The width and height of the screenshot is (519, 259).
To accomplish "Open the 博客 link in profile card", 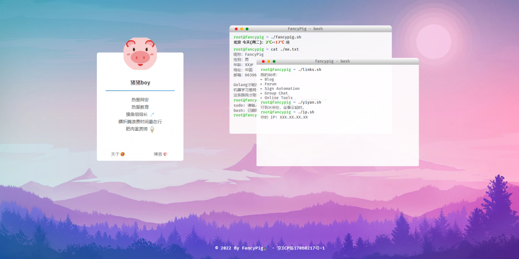I will click(x=161, y=154).
